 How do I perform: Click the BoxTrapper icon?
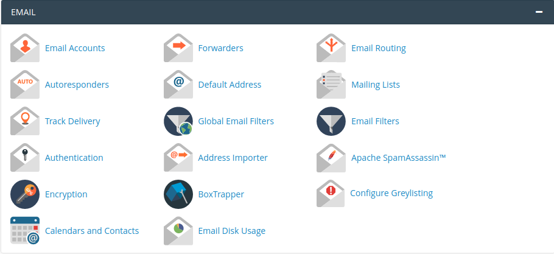click(x=178, y=195)
